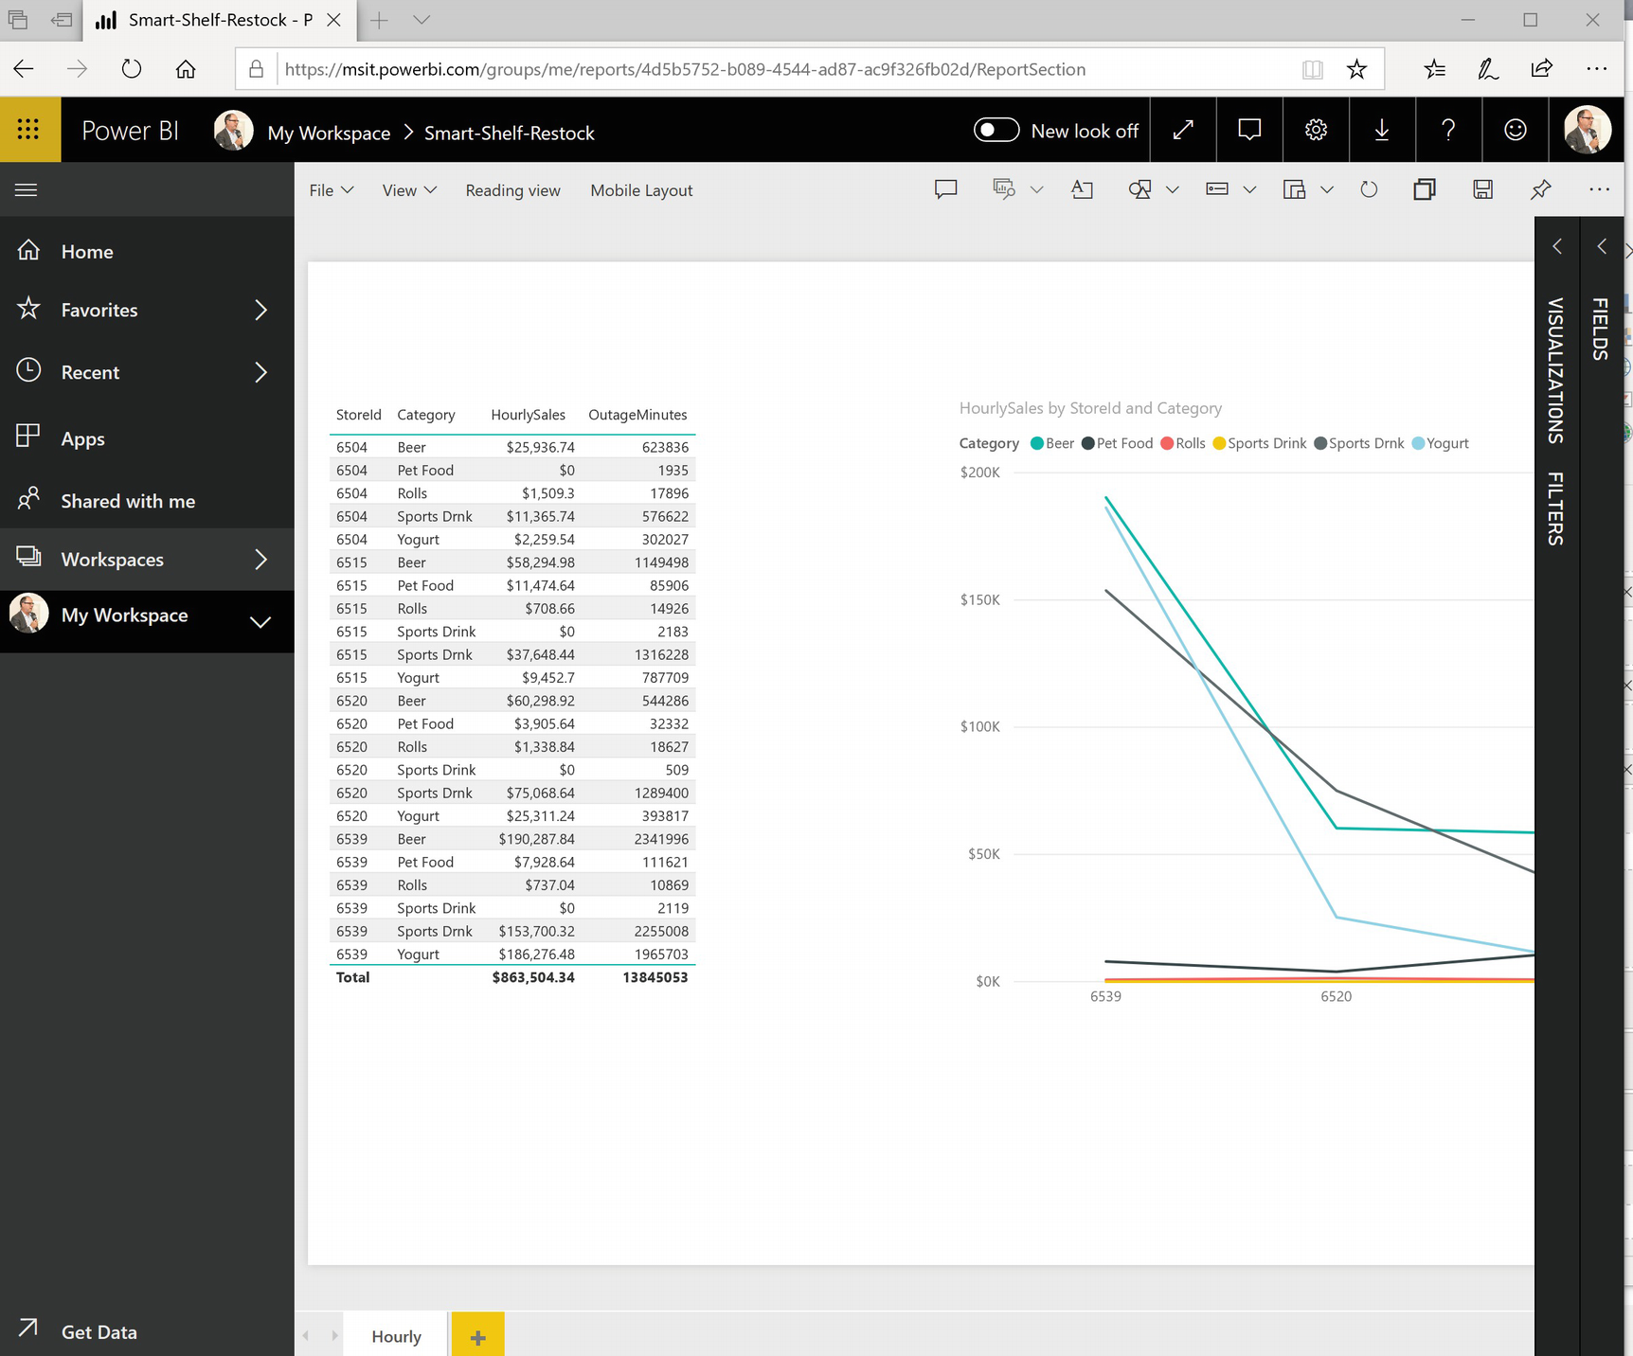The image size is (1633, 1356).
Task: Enter full screen mode with the expand arrows icon
Action: coord(1183,131)
